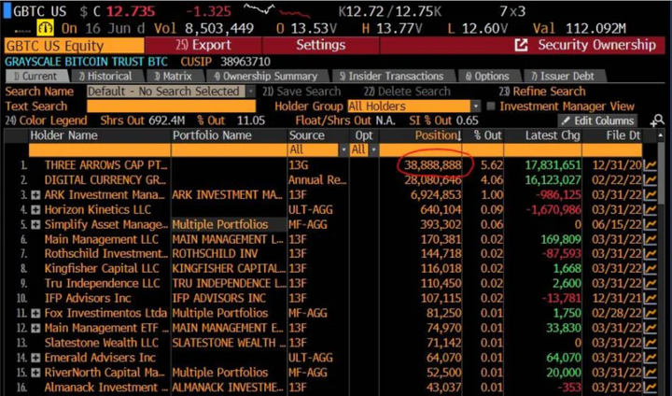
Task: Open the Settings menu
Action: 320,45
